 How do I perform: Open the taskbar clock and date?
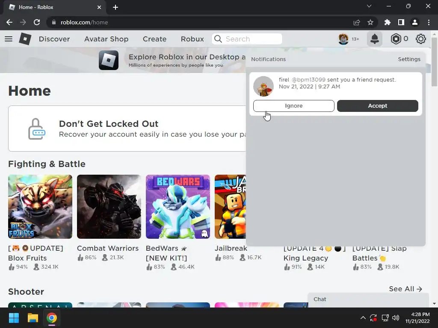coord(417,318)
